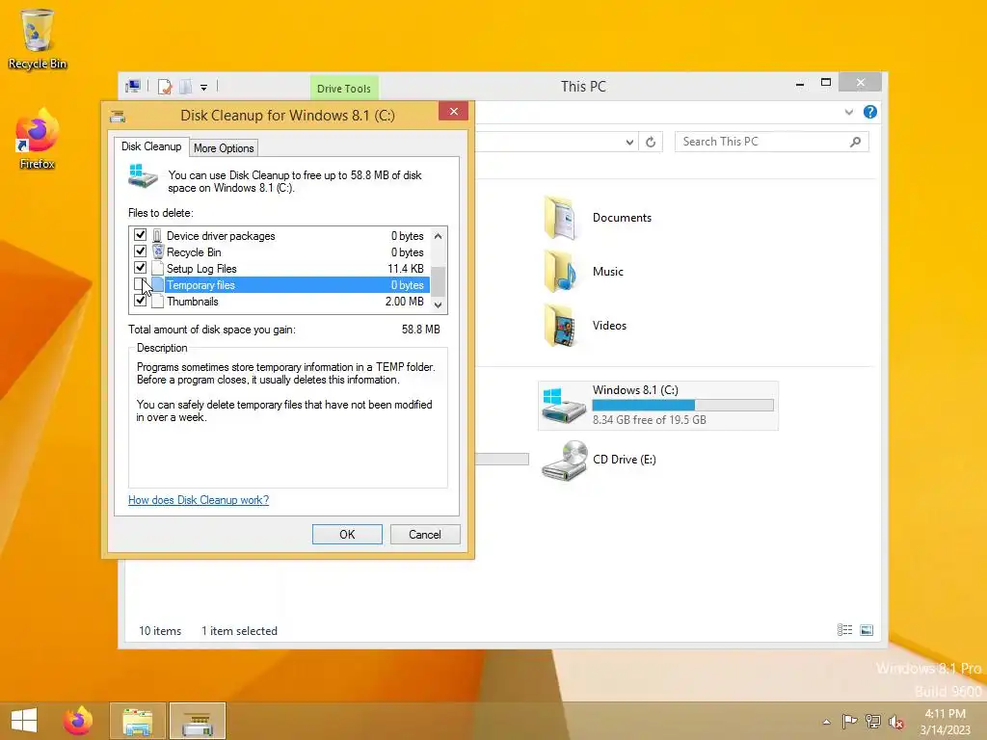987x740 pixels.
Task: Open the network tray icon
Action: (x=873, y=721)
